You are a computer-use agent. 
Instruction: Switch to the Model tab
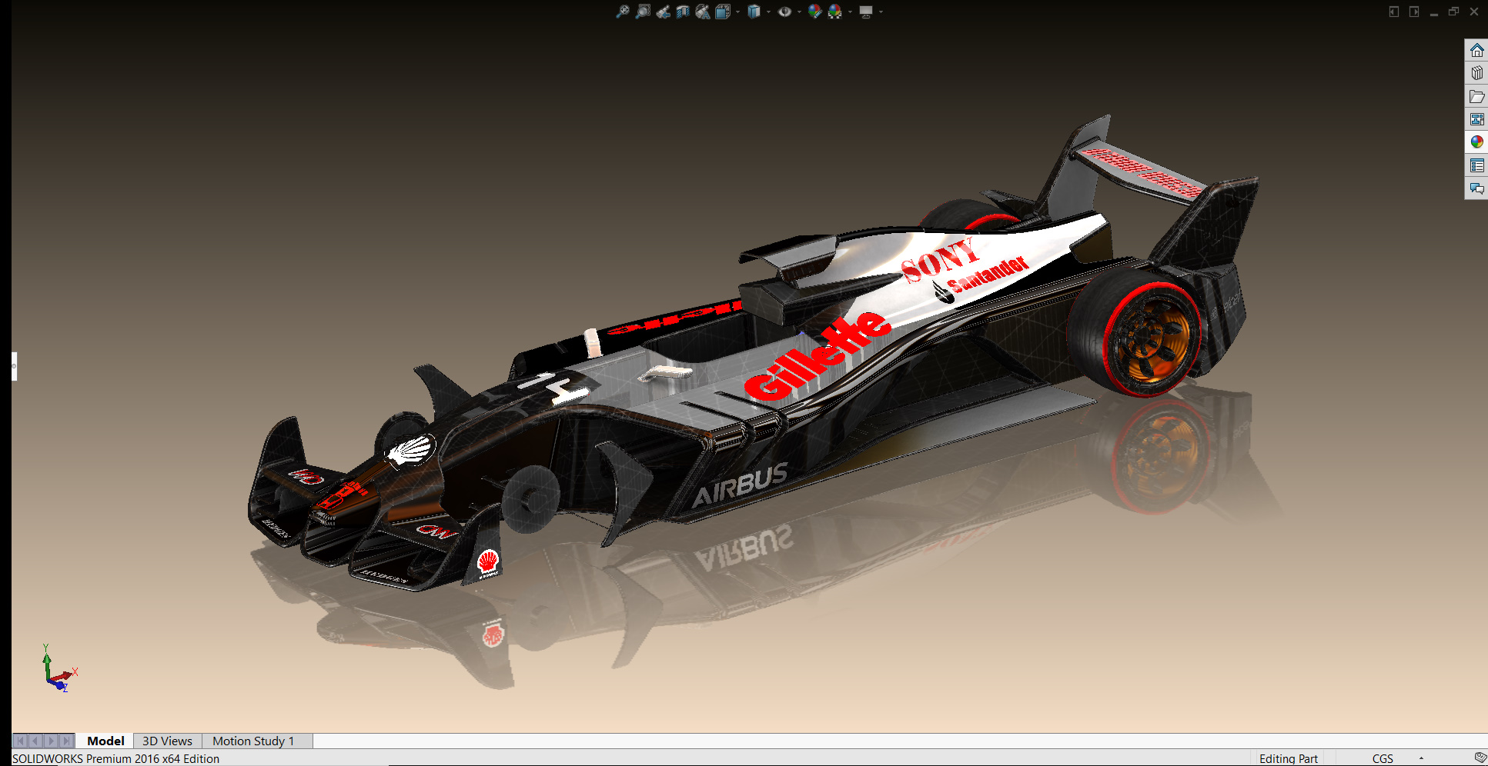(x=105, y=741)
